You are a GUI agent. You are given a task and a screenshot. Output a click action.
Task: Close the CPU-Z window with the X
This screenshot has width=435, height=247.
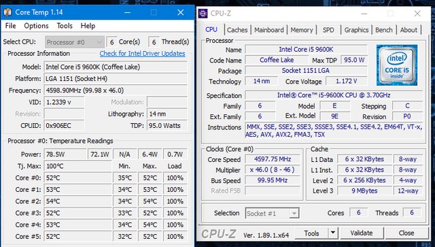click(417, 14)
